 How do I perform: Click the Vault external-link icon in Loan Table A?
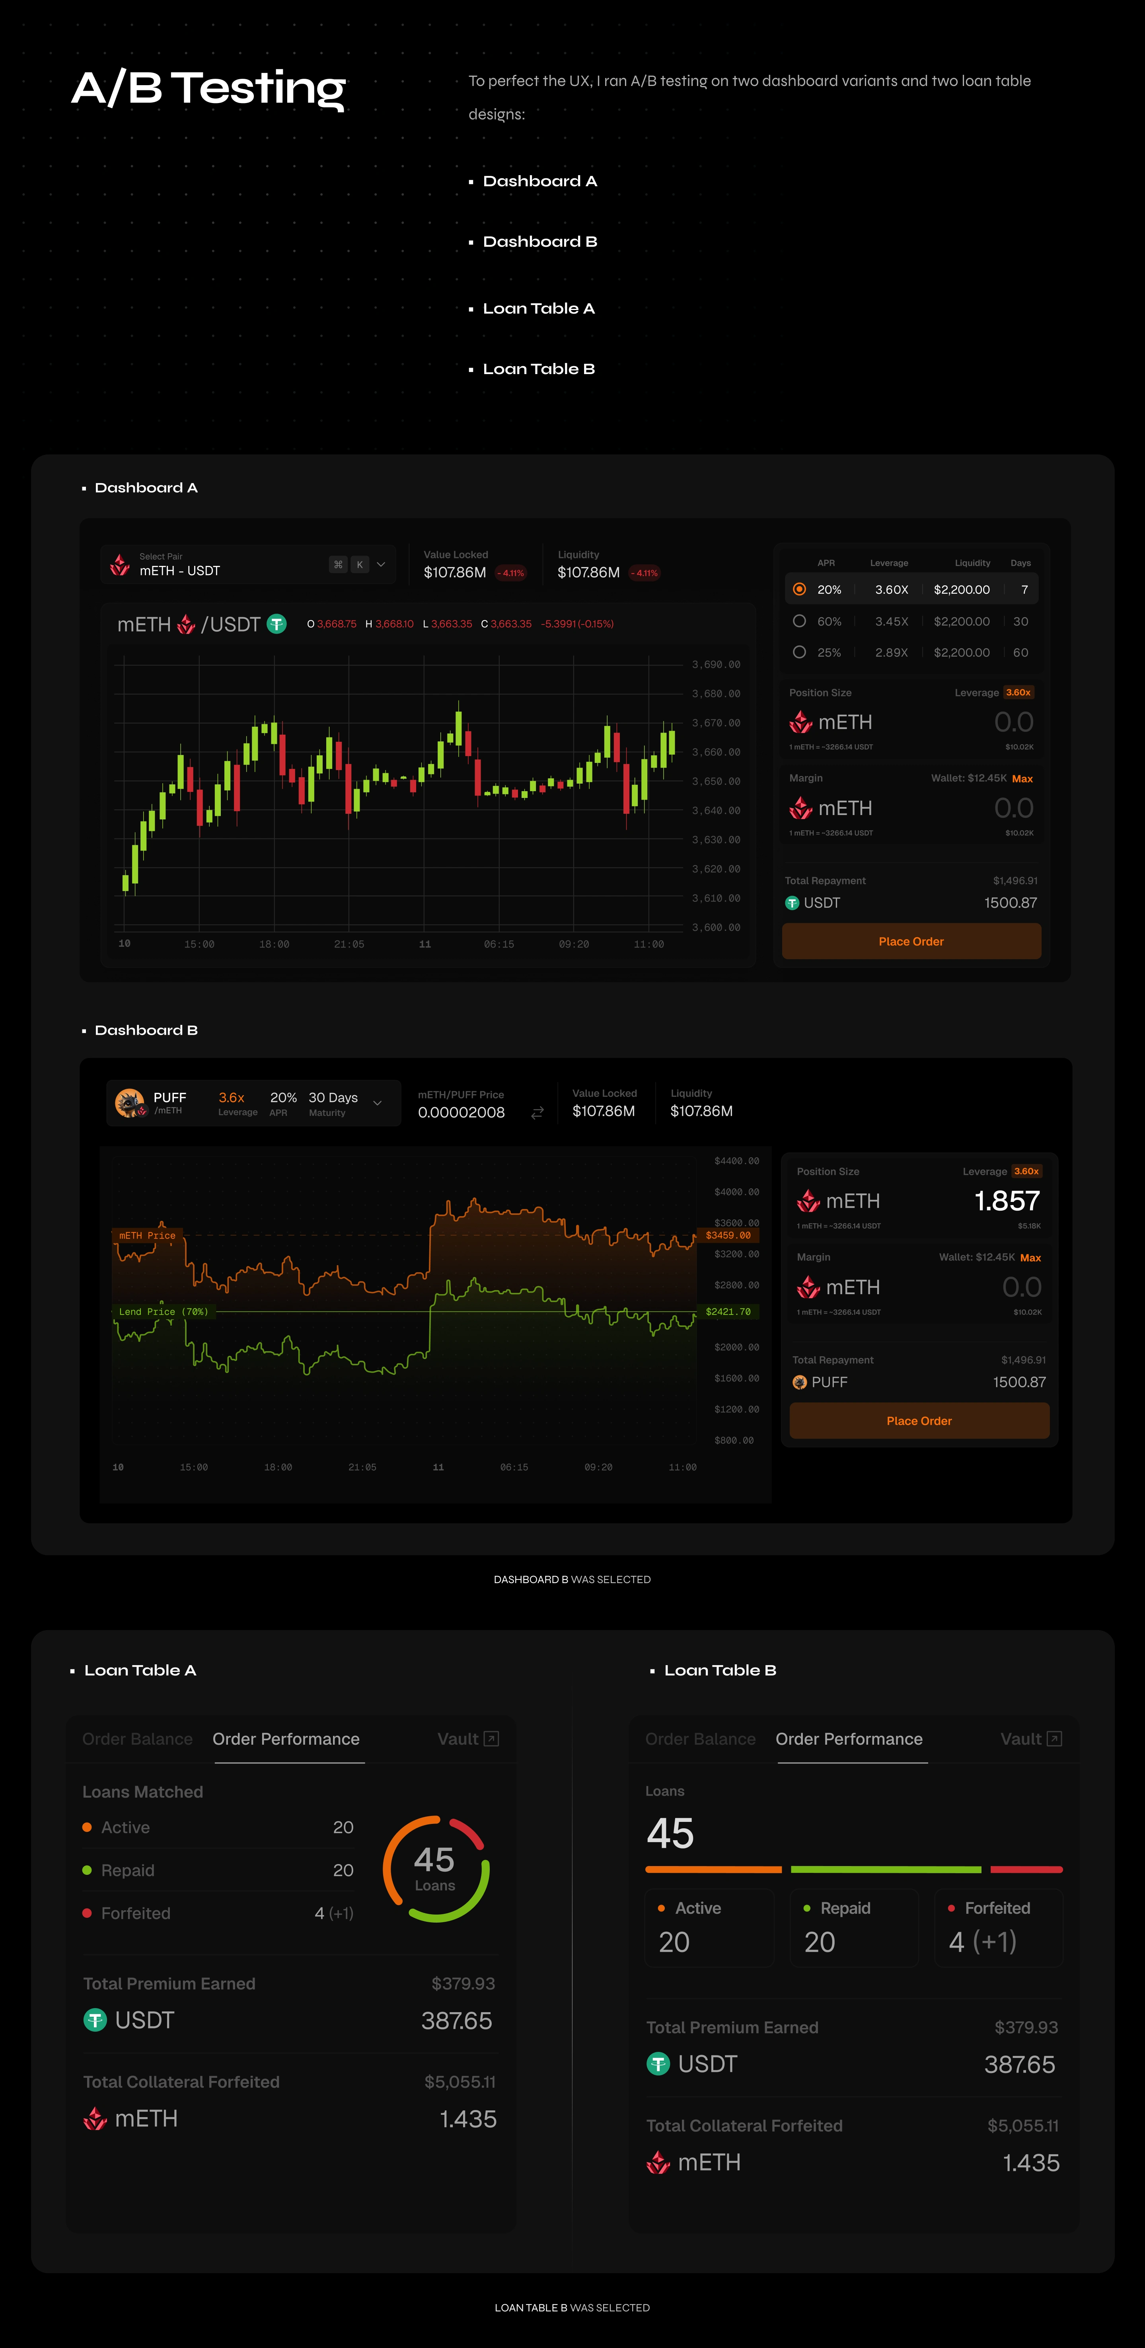pos(491,1739)
